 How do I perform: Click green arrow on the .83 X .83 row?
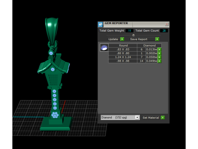pos(159,50)
